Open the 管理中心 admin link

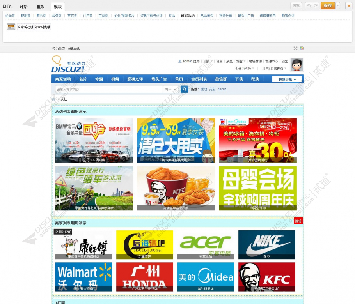pyautogui.click(x=272, y=61)
